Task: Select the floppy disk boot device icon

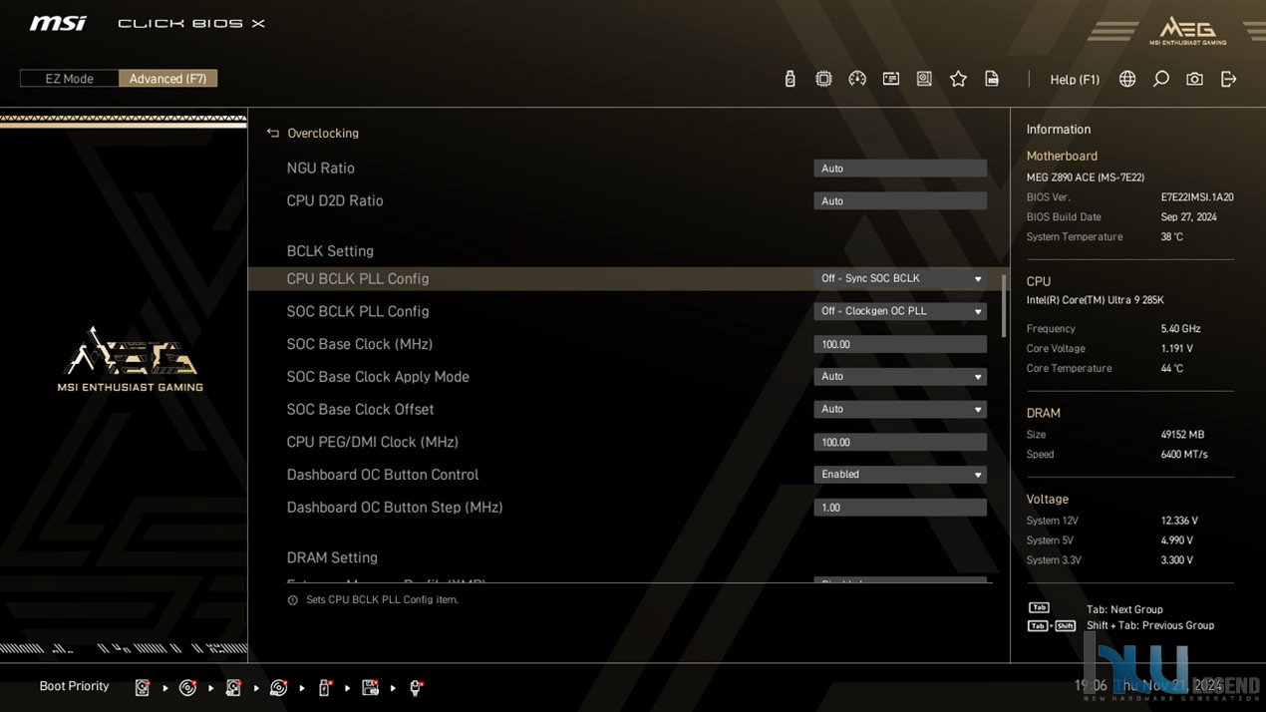Action: click(x=370, y=687)
